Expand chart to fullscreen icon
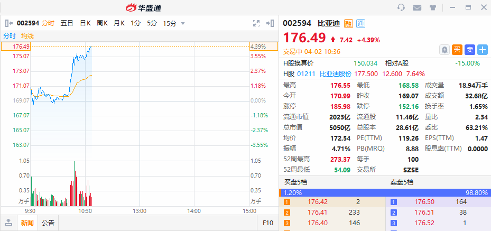The width and height of the screenshot is (491, 231). click(x=256, y=23)
